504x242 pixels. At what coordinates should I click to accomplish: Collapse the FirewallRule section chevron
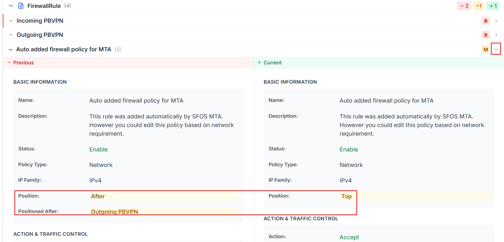click(x=10, y=6)
